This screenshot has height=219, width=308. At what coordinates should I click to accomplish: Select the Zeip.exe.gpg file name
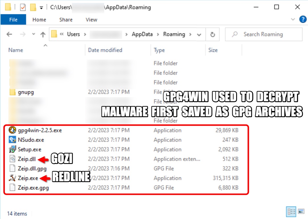tap(33, 188)
